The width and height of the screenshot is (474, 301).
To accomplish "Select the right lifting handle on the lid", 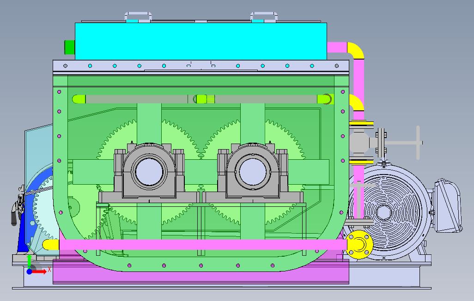I will click(264, 17).
